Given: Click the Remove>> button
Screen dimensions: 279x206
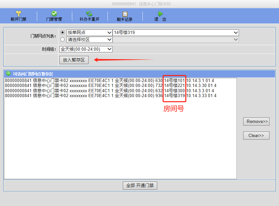Looking at the screenshot, I should (x=256, y=121).
